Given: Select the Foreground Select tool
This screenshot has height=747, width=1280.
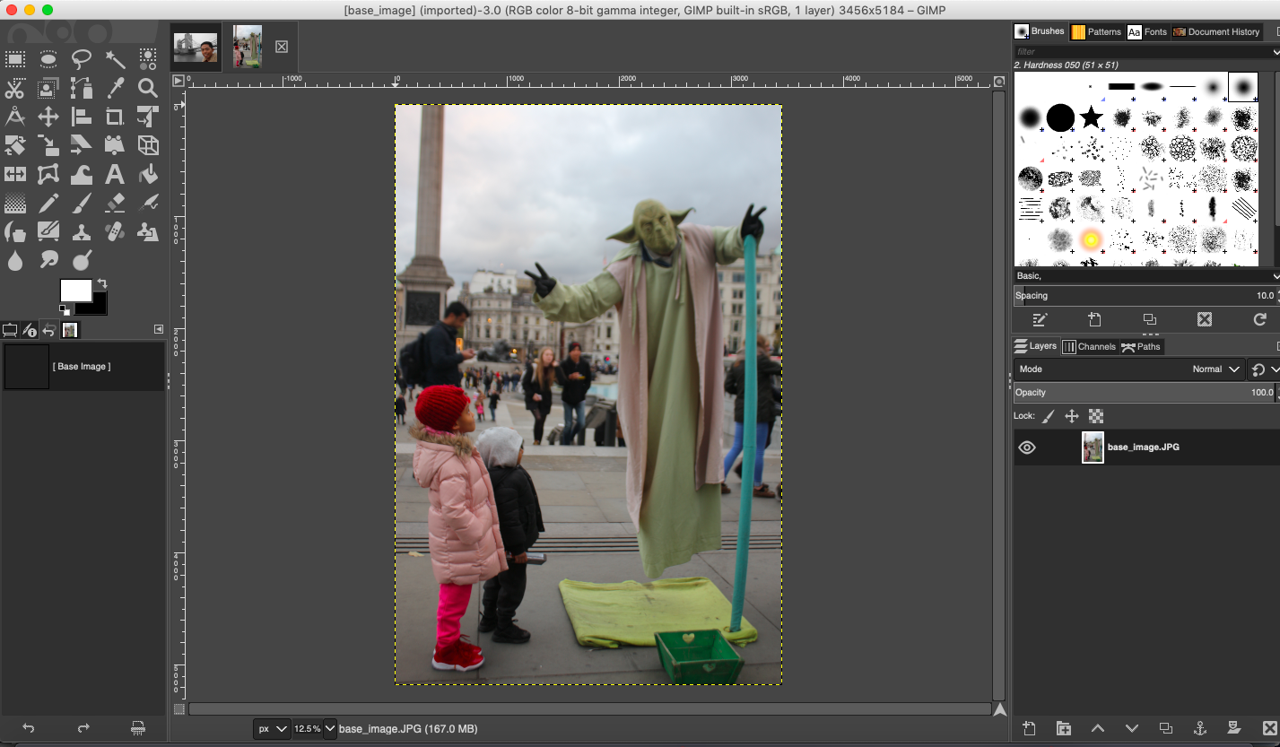Looking at the screenshot, I should 48,88.
